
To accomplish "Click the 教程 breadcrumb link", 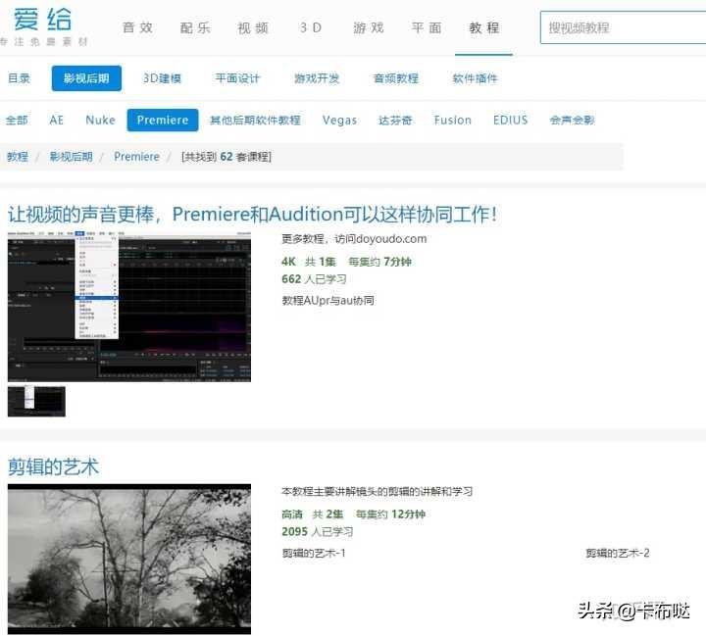I will tap(18, 157).
